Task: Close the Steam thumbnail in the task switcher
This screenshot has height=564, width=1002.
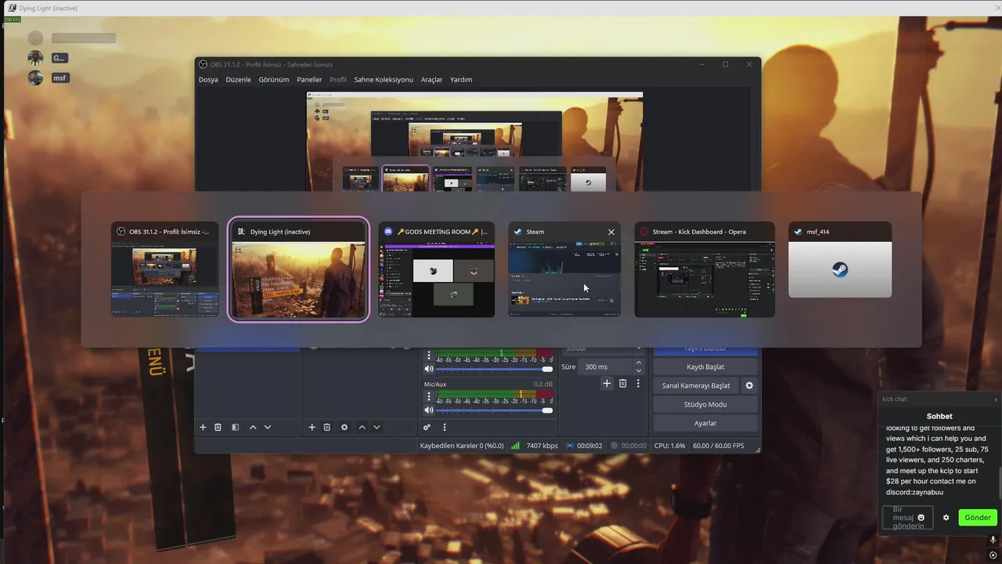Action: tap(611, 232)
